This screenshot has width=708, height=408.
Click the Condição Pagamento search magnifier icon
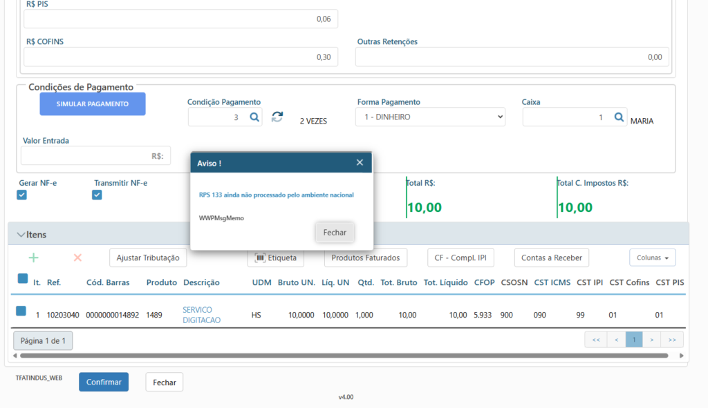tap(254, 117)
